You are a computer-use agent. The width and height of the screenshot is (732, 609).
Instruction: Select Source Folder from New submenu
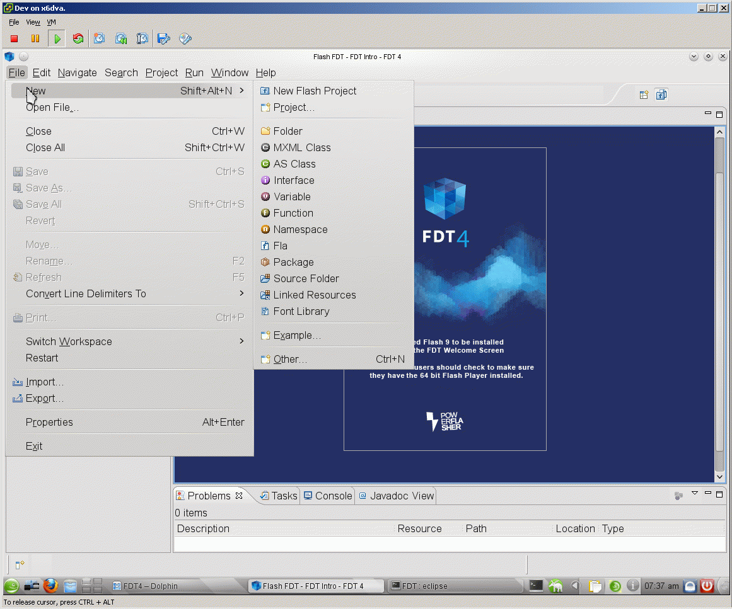click(x=334, y=278)
